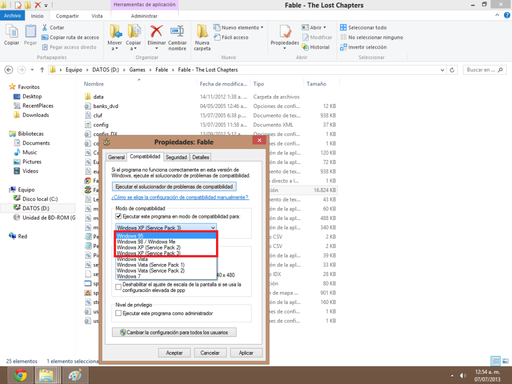512x384 pixels.
Task: Open the Seguridad tab in Propiedades
Action: click(176, 157)
